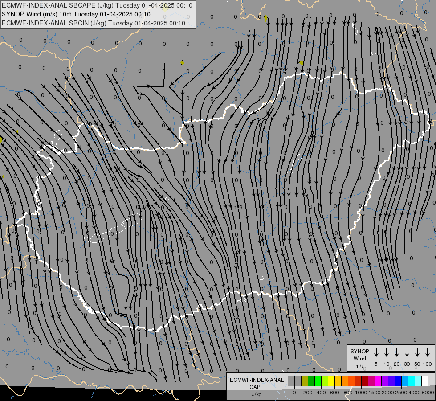Image resolution: width=436 pixels, height=401 pixels.
Task: Click the SYNOP label in the wind legend
Action: point(359,351)
